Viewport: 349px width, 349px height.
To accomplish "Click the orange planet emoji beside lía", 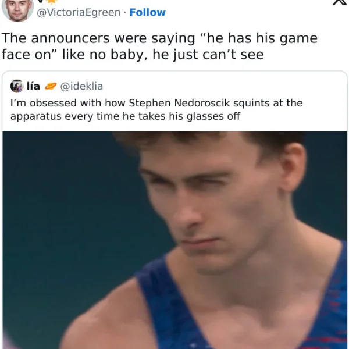I will (51, 86).
